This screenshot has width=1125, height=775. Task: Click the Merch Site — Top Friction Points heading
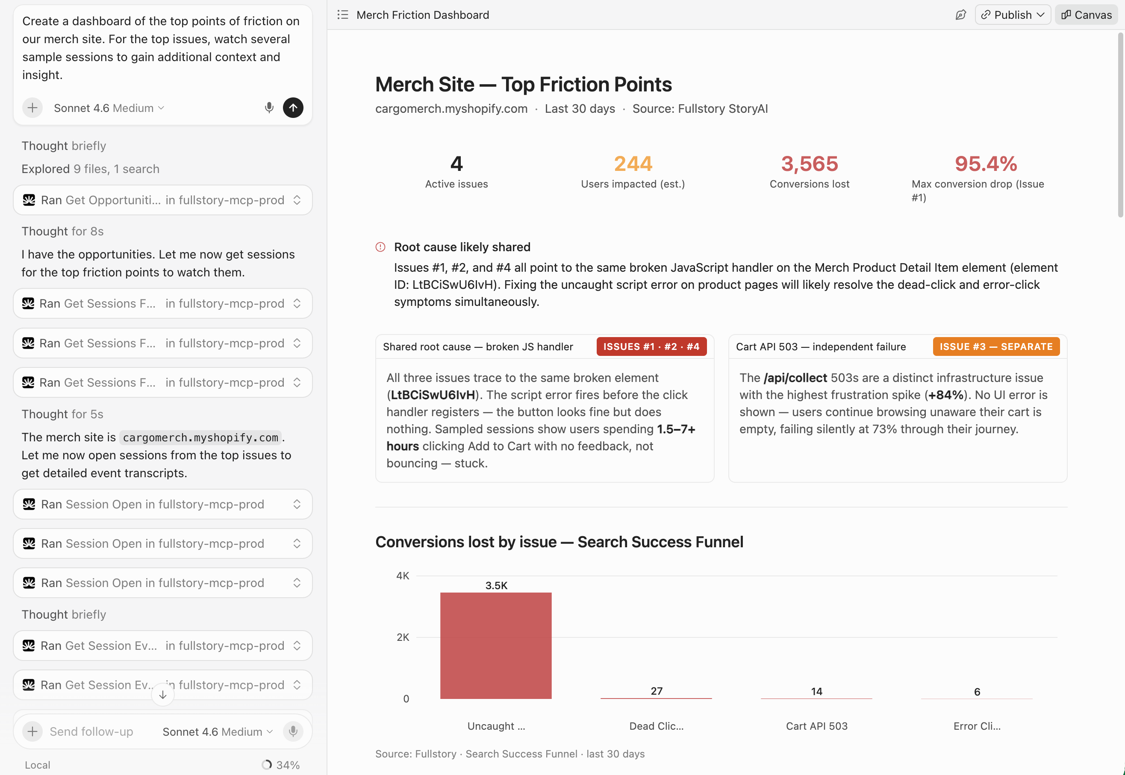(523, 85)
